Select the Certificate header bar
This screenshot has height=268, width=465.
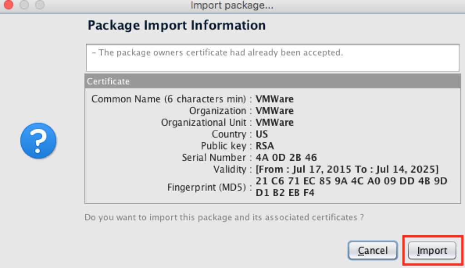(182, 81)
